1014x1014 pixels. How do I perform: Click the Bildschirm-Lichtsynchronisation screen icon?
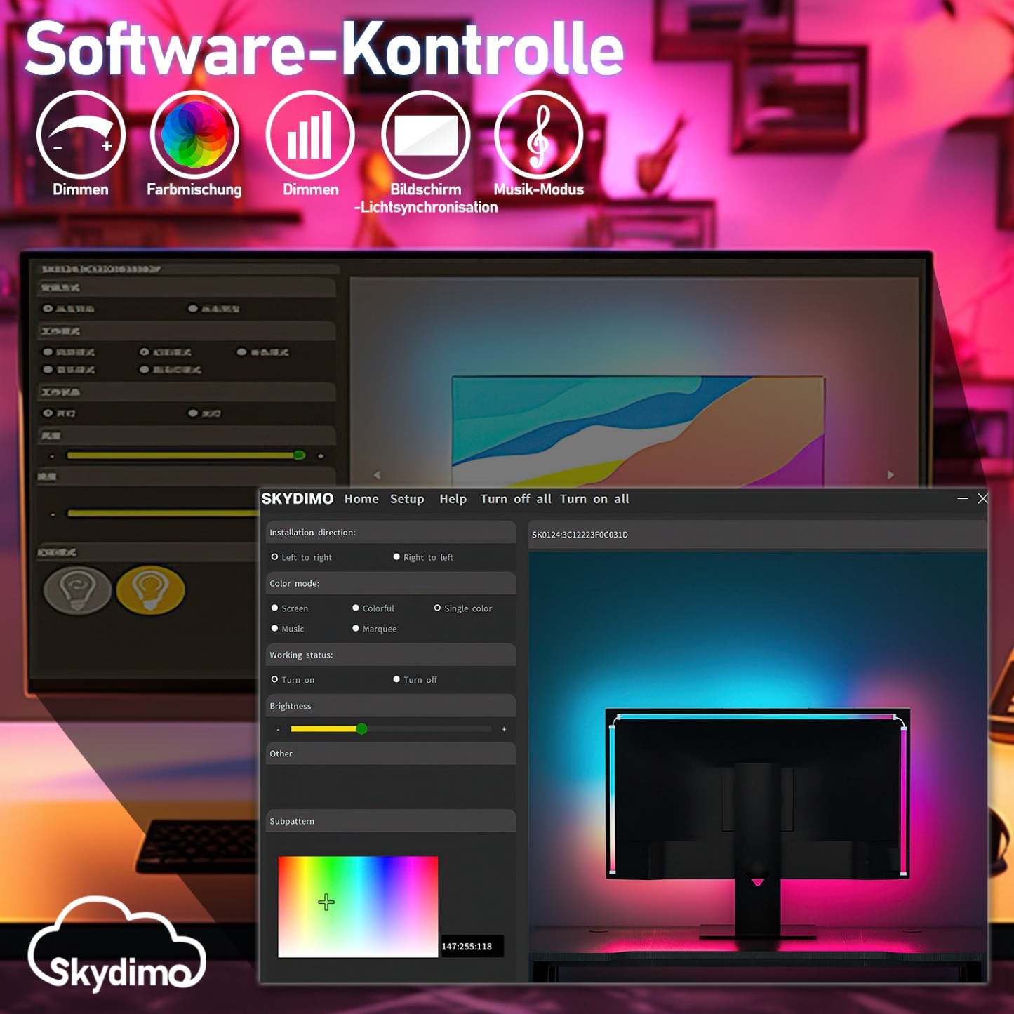426,134
